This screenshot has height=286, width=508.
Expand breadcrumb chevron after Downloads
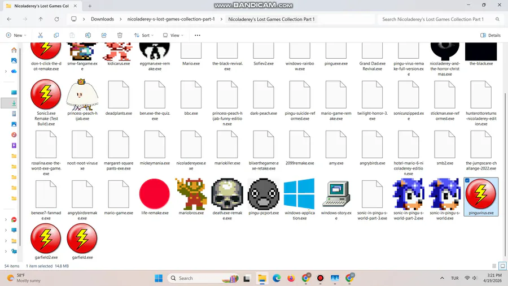point(121,19)
